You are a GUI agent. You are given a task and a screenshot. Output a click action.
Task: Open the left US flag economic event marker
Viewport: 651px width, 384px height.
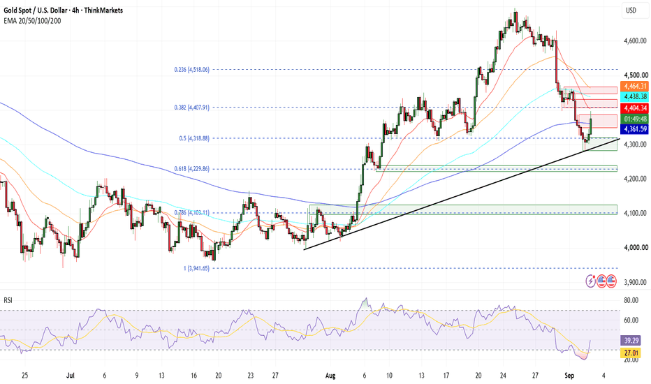coord(601,281)
